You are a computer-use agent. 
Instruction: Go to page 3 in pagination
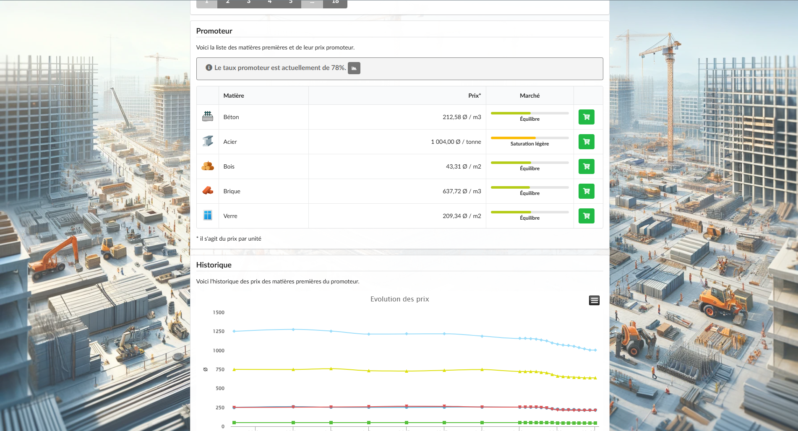pos(249,3)
